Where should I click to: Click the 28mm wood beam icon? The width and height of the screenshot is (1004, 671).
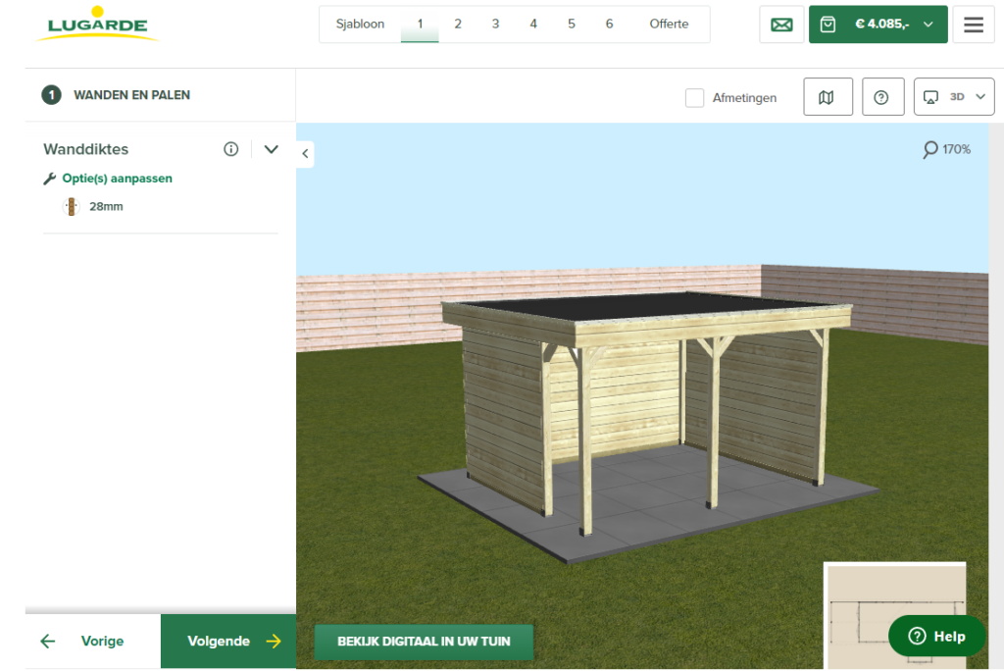tap(71, 206)
